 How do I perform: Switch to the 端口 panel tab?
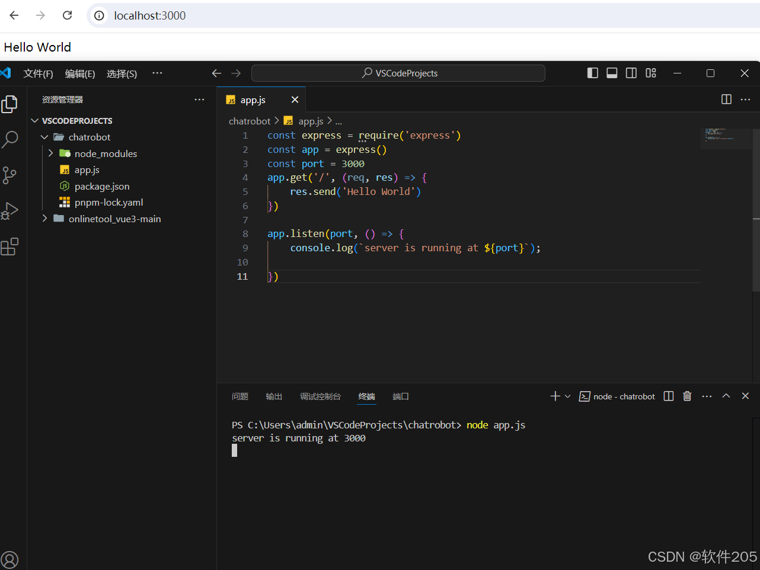(401, 396)
